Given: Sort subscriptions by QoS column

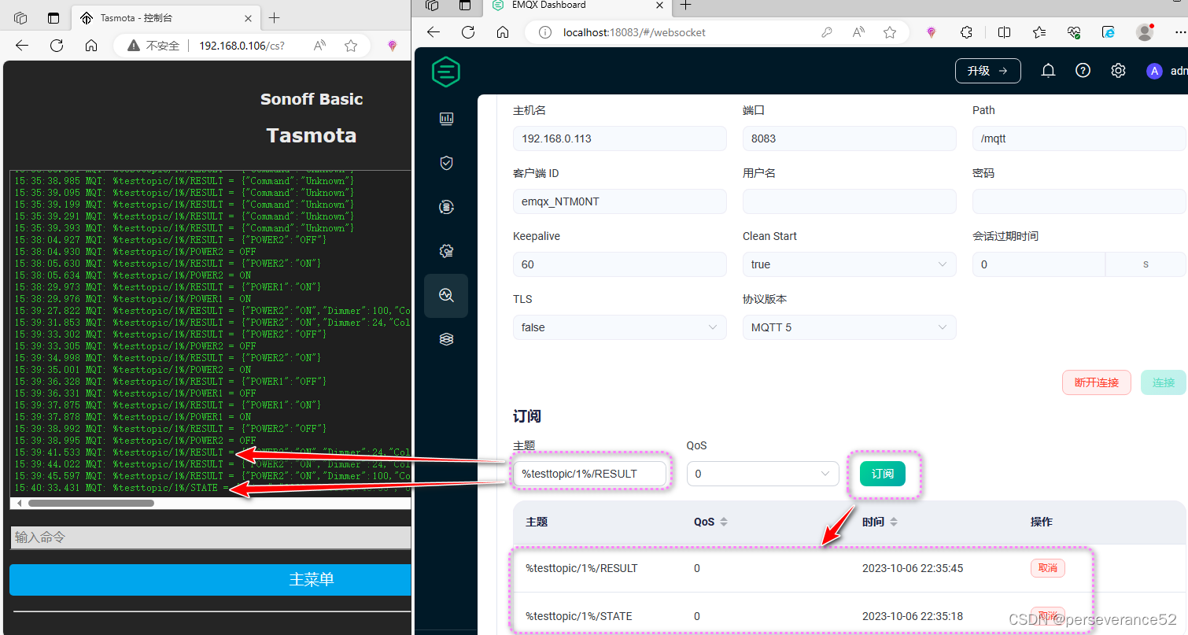Looking at the screenshot, I should click(x=724, y=522).
